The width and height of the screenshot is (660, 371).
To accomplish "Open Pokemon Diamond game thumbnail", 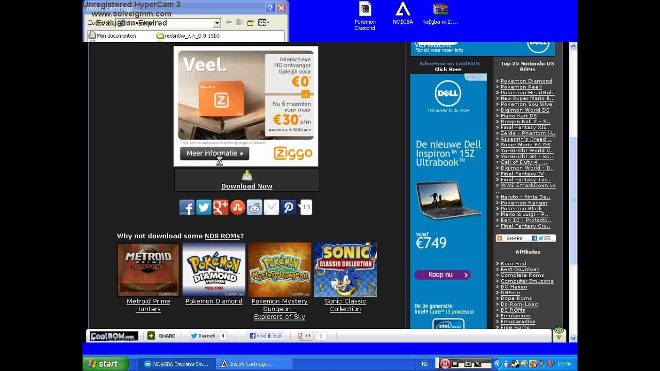I will (214, 269).
